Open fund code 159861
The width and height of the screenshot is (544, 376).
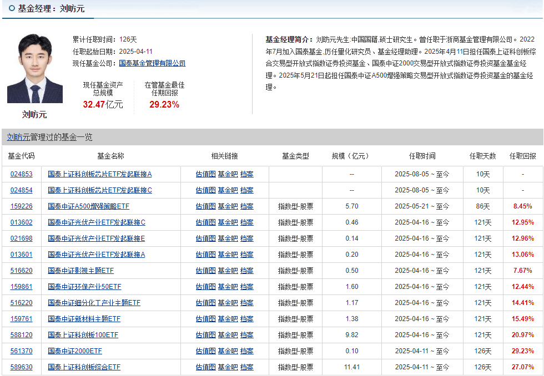click(21, 287)
